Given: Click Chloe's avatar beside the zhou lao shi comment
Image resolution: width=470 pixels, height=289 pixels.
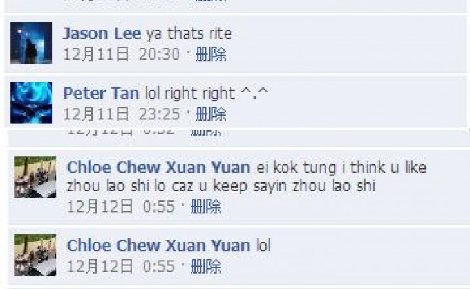Looking at the screenshot, I should 35,177.
